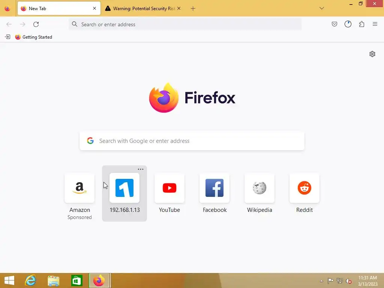Click the magnifier icon in address bar
The image size is (384, 288).
click(75, 24)
